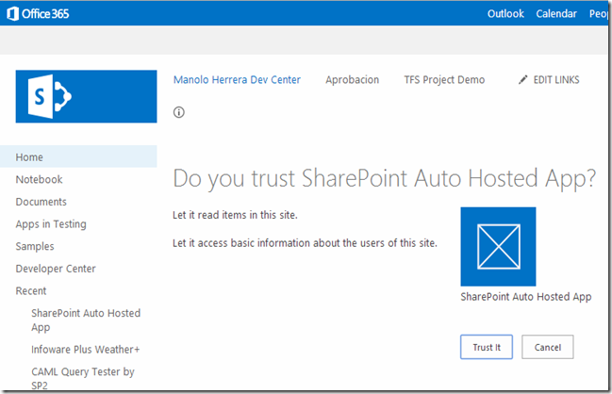Go to Manolo Herrera Dev Center
This screenshot has width=612, height=394.
click(x=237, y=79)
